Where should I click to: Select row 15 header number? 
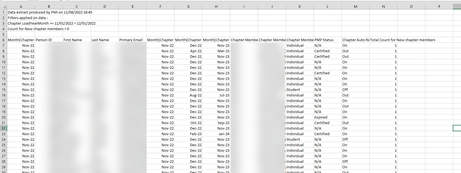(x=3, y=90)
